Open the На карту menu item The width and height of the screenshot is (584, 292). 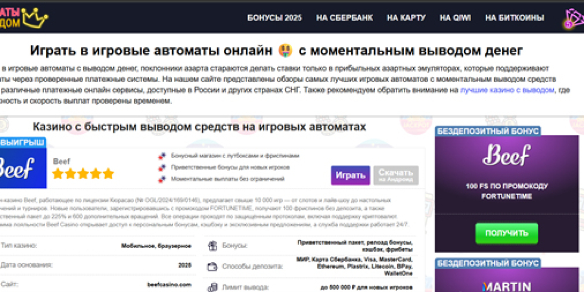click(x=406, y=18)
